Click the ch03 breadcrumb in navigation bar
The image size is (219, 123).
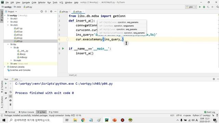click(x=17, y=7)
